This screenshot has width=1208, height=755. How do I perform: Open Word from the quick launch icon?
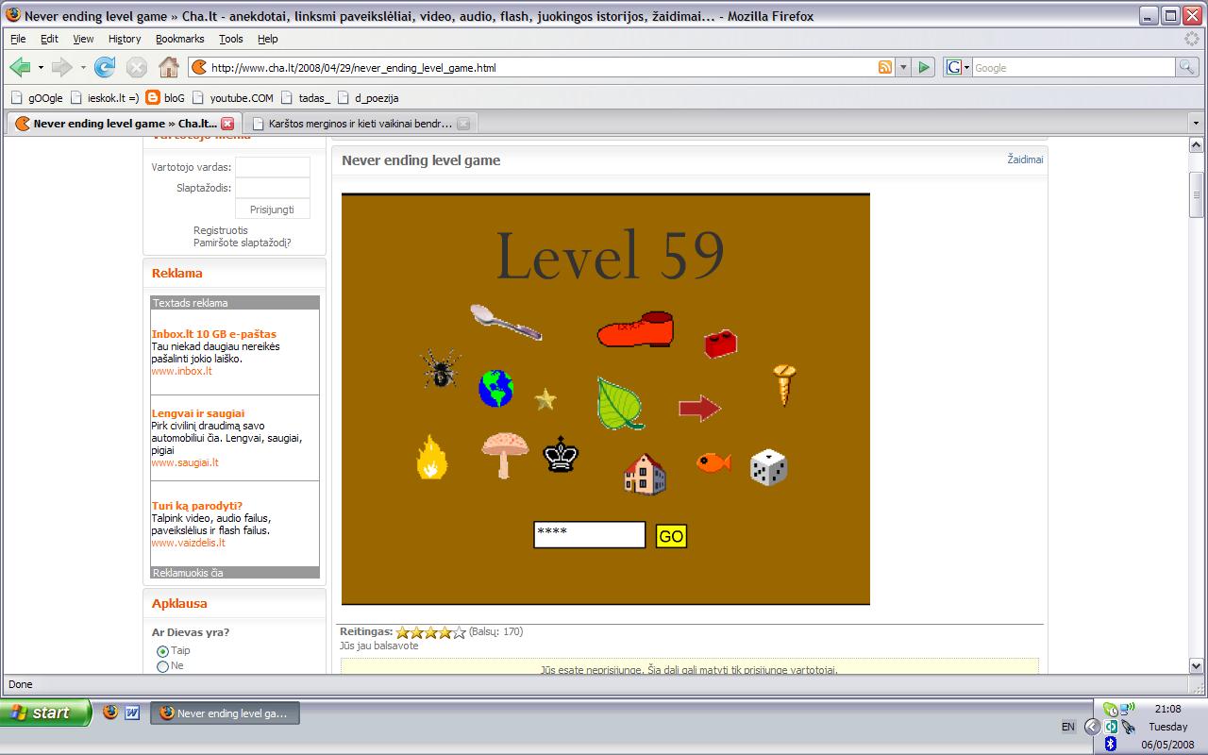[x=132, y=713]
